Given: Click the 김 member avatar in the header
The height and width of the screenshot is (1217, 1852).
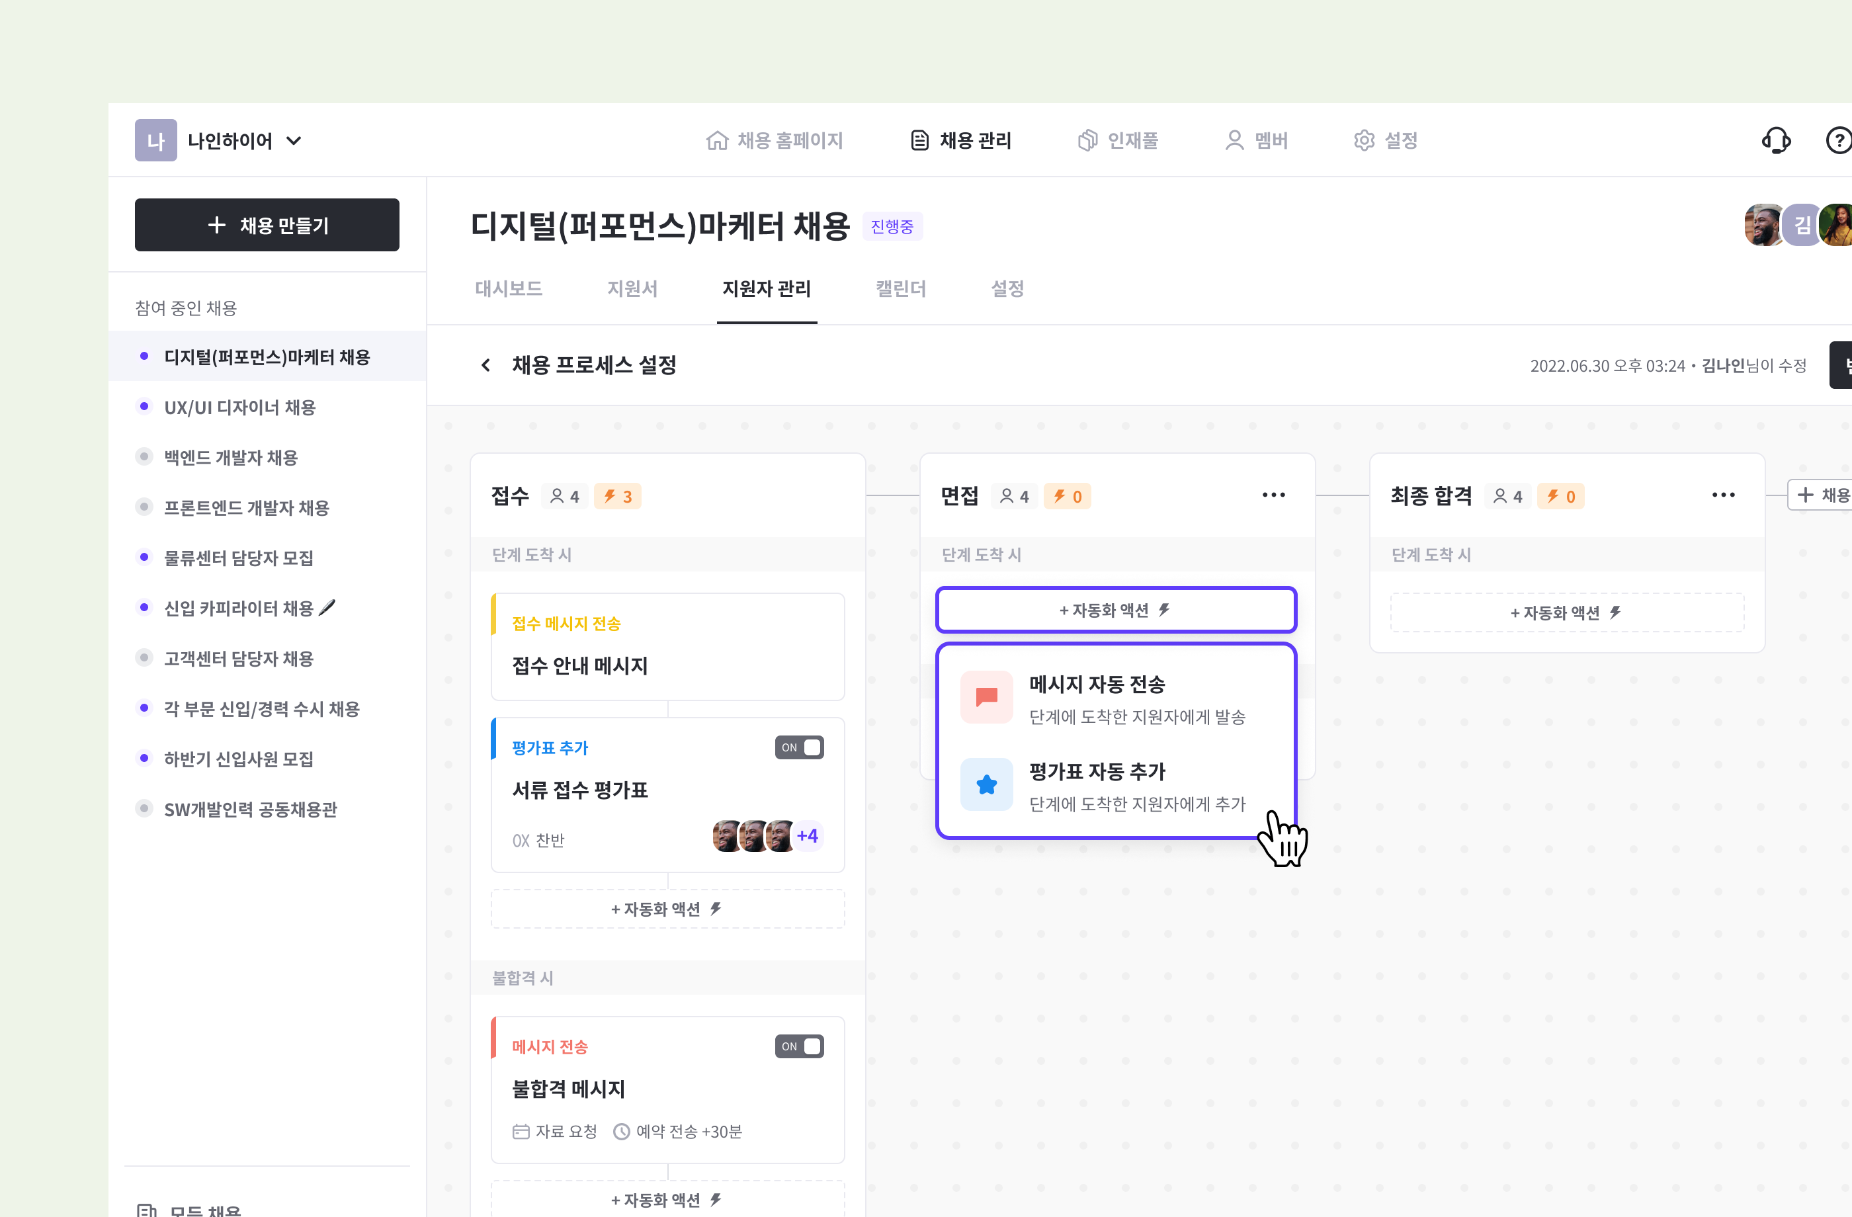Looking at the screenshot, I should 1802,226.
